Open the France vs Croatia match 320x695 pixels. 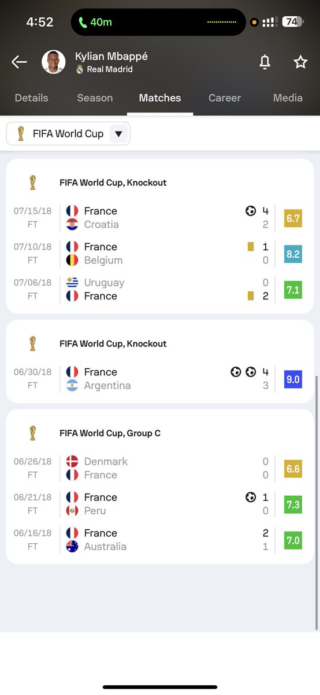(160, 218)
